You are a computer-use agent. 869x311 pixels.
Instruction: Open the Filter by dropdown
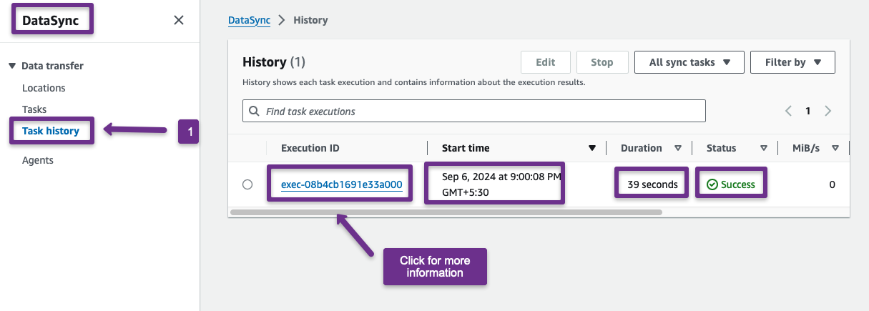[x=792, y=62]
